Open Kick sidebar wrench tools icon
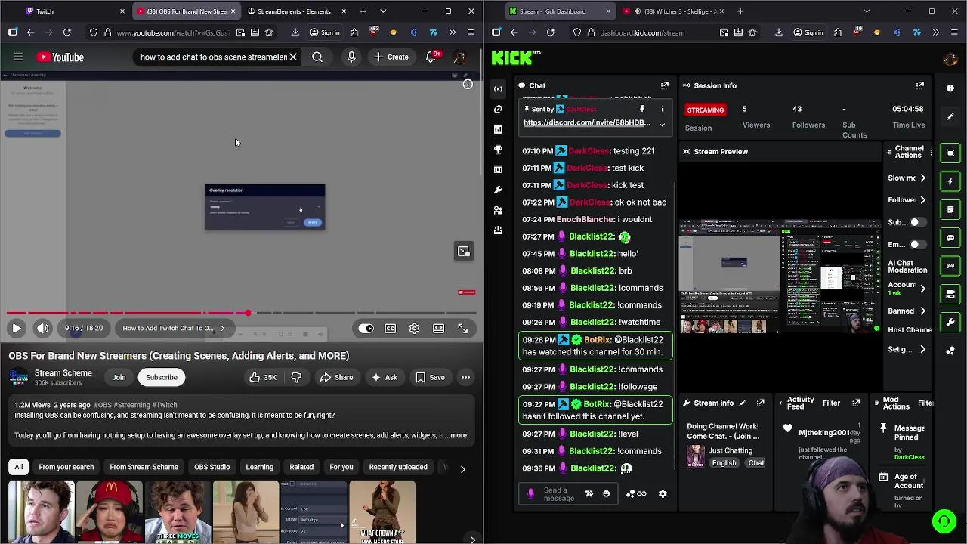 (498, 190)
